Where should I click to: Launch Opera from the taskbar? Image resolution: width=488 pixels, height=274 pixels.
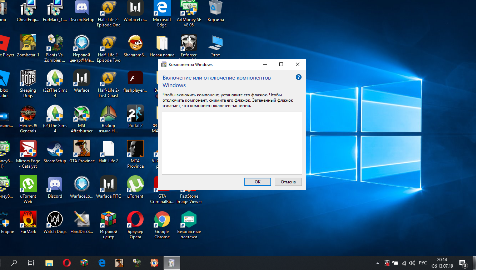click(x=66, y=263)
